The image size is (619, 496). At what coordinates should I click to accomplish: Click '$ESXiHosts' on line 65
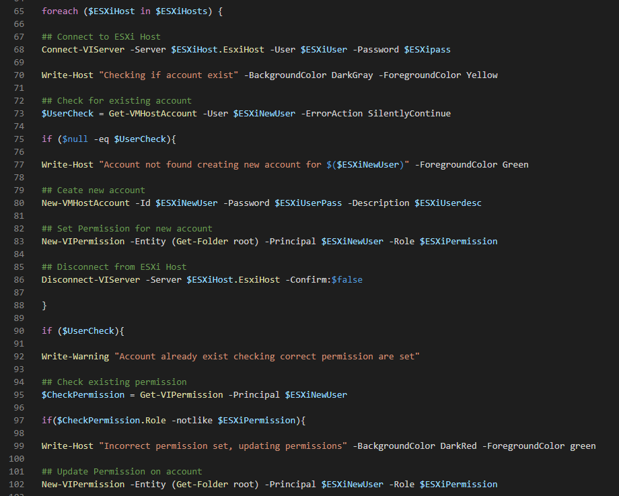click(181, 11)
